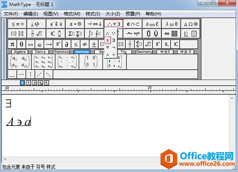Insert the not-equal symbol from small bar
The image size is (238, 172).
(x=85, y=44)
